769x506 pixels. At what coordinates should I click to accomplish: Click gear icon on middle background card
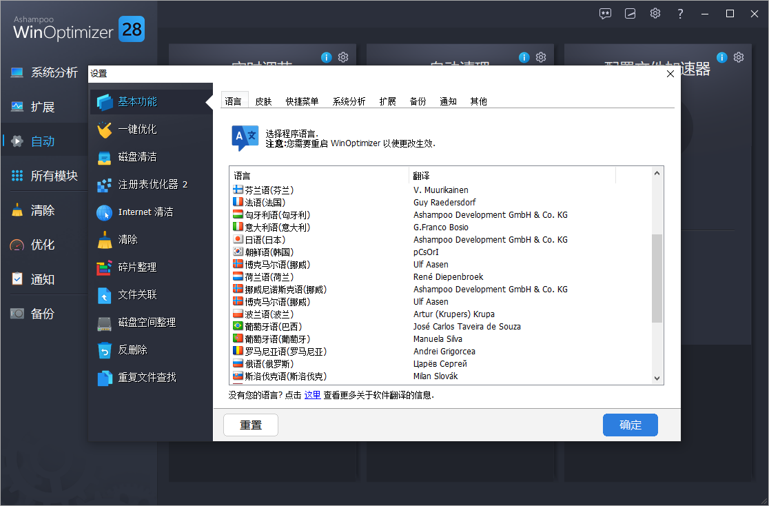[541, 57]
